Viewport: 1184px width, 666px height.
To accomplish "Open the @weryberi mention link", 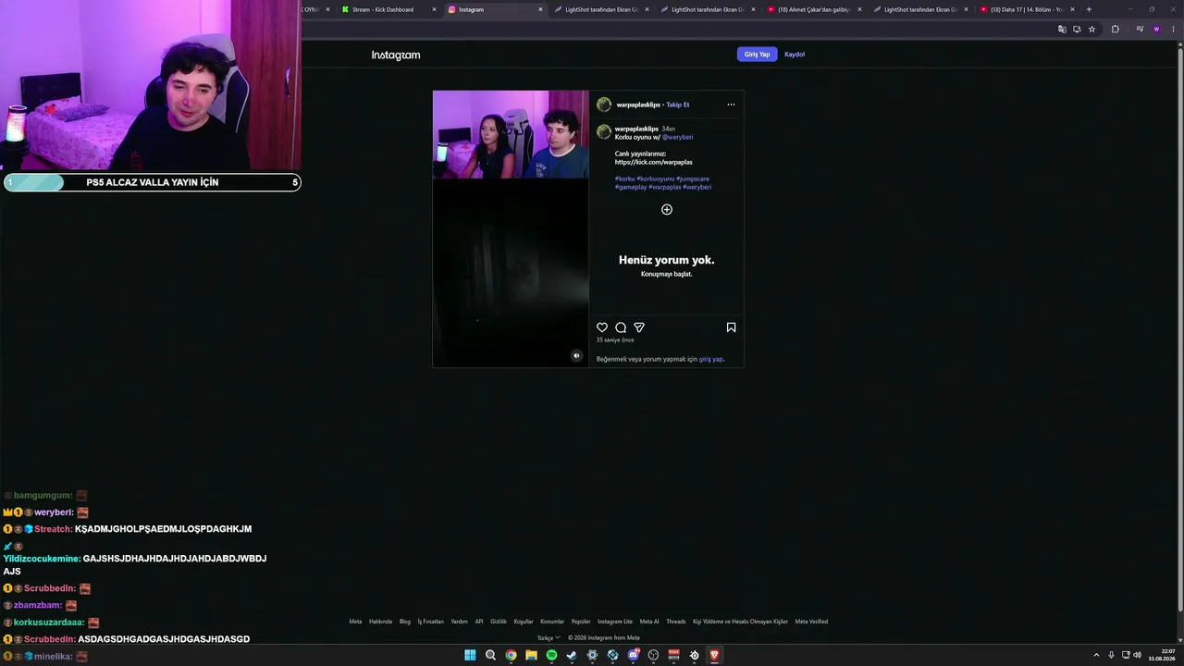I will (x=677, y=137).
